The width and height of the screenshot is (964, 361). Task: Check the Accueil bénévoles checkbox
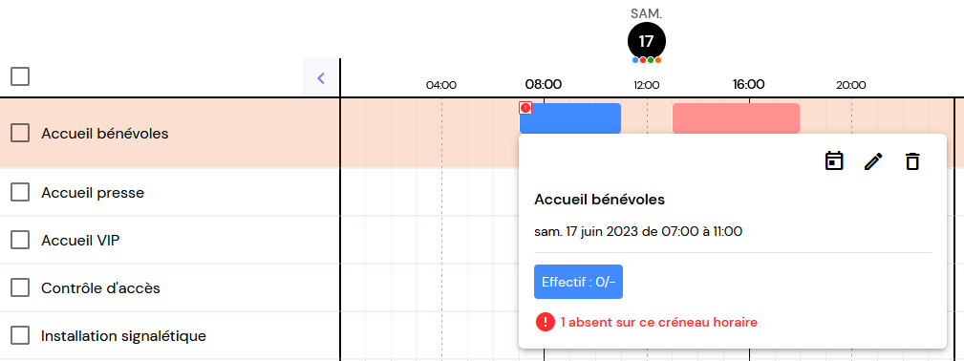[x=20, y=133]
